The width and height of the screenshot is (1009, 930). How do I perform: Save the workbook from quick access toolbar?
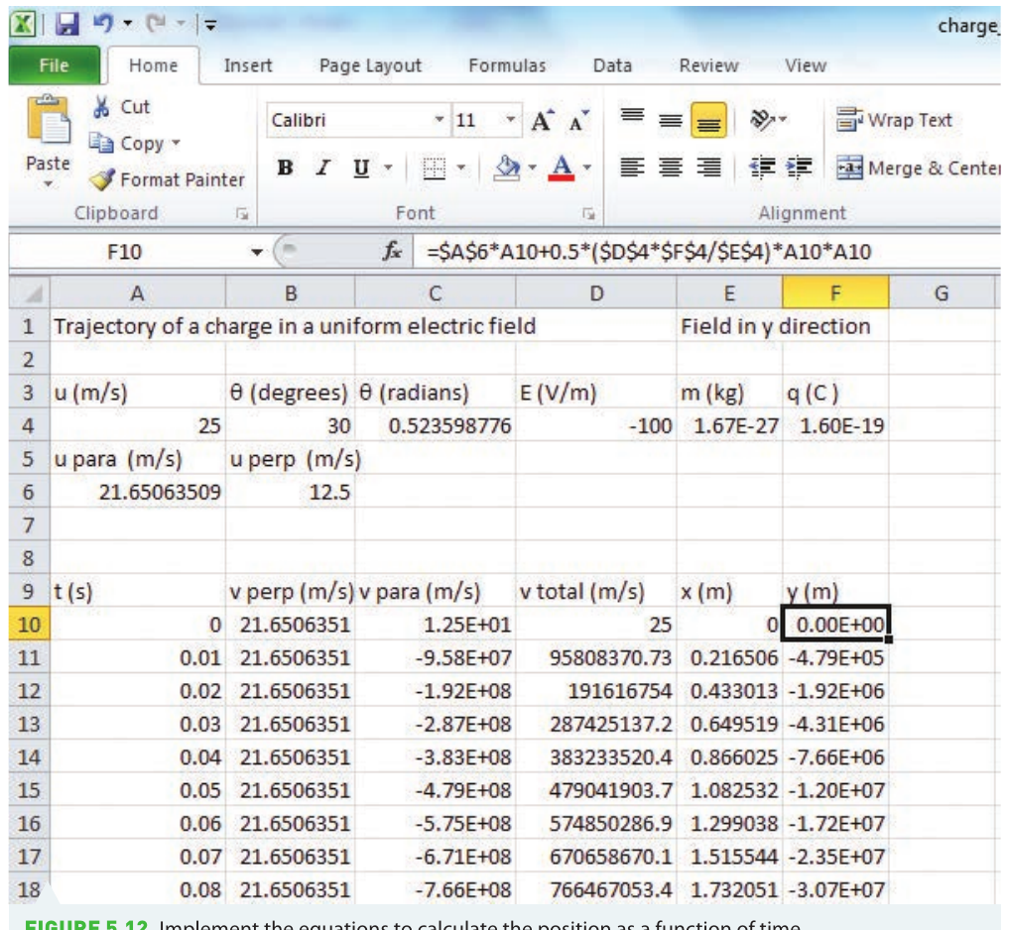pos(66,25)
